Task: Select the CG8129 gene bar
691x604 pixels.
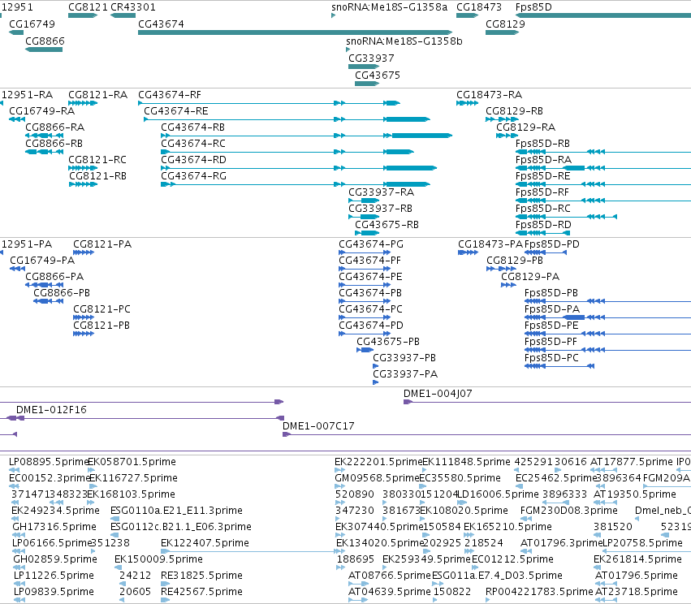Action: 502,32
